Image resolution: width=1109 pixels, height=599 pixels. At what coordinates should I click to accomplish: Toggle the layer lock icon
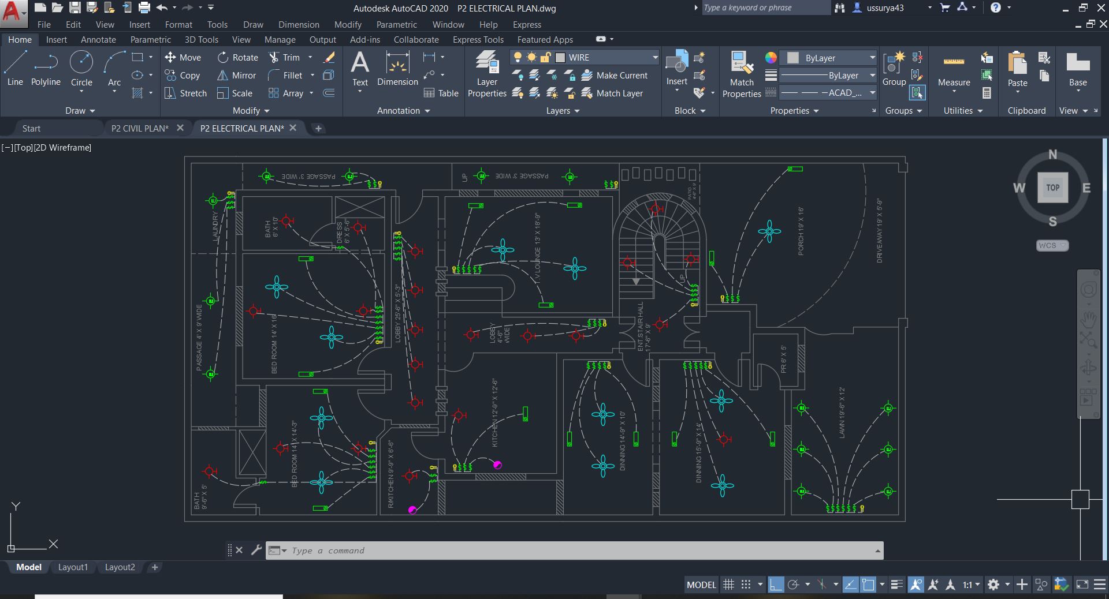545,57
